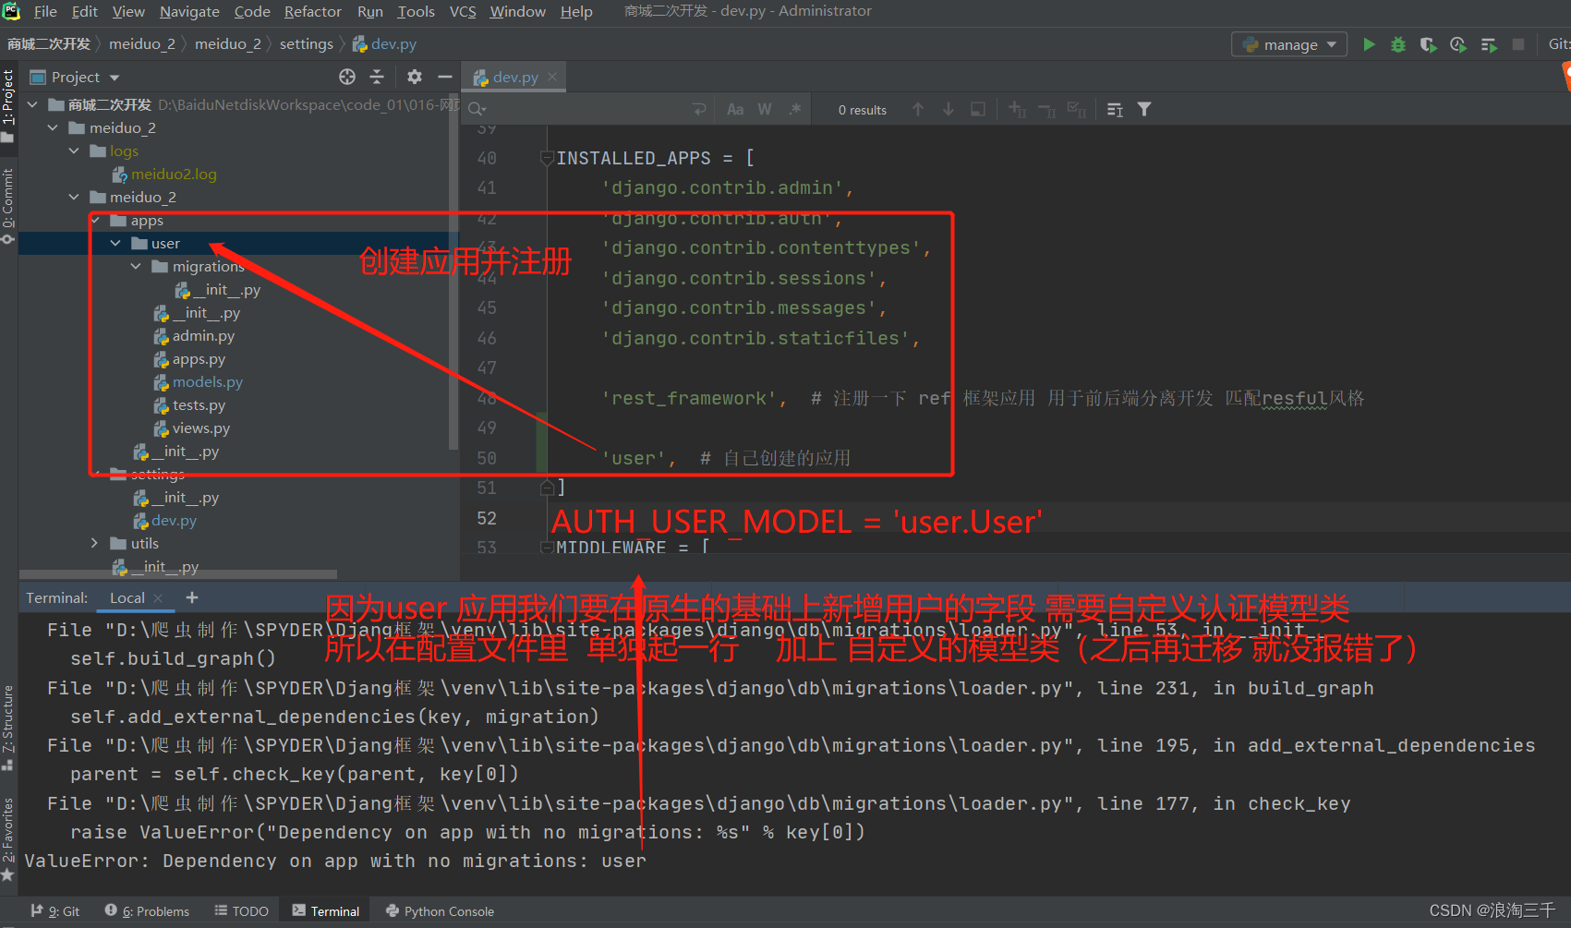Toggle Match Case in search bar

pyautogui.click(x=735, y=110)
